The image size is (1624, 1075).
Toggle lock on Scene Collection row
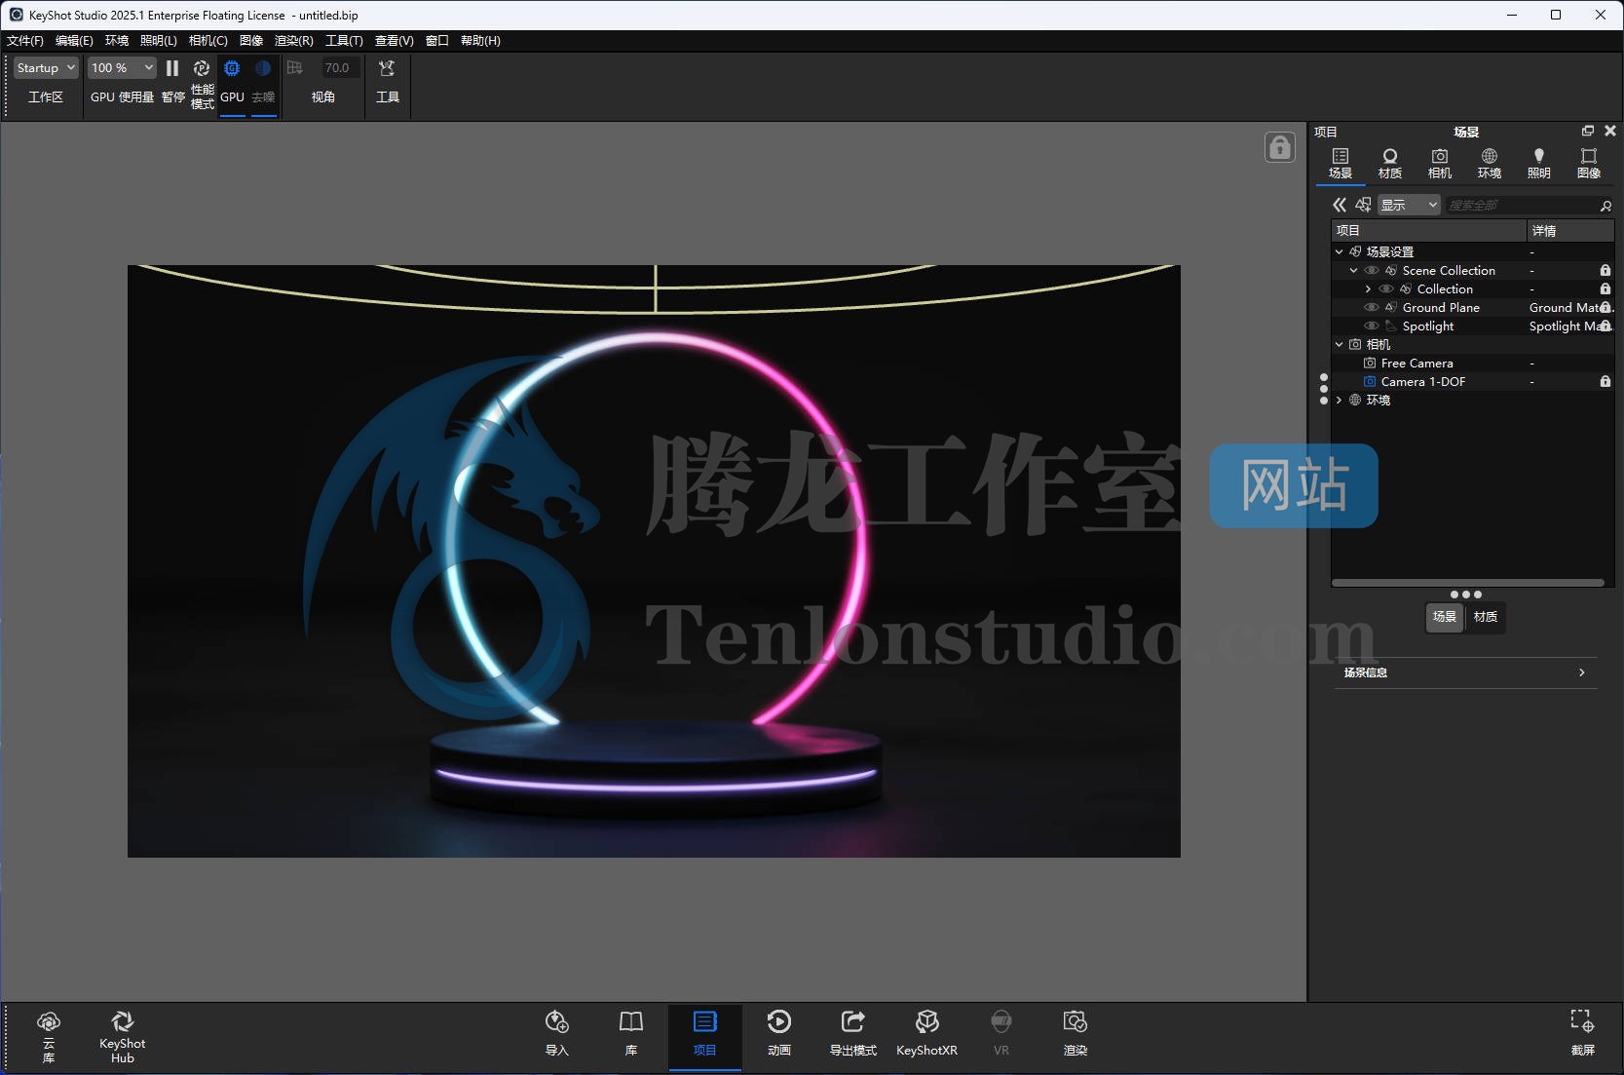(1605, 270)
